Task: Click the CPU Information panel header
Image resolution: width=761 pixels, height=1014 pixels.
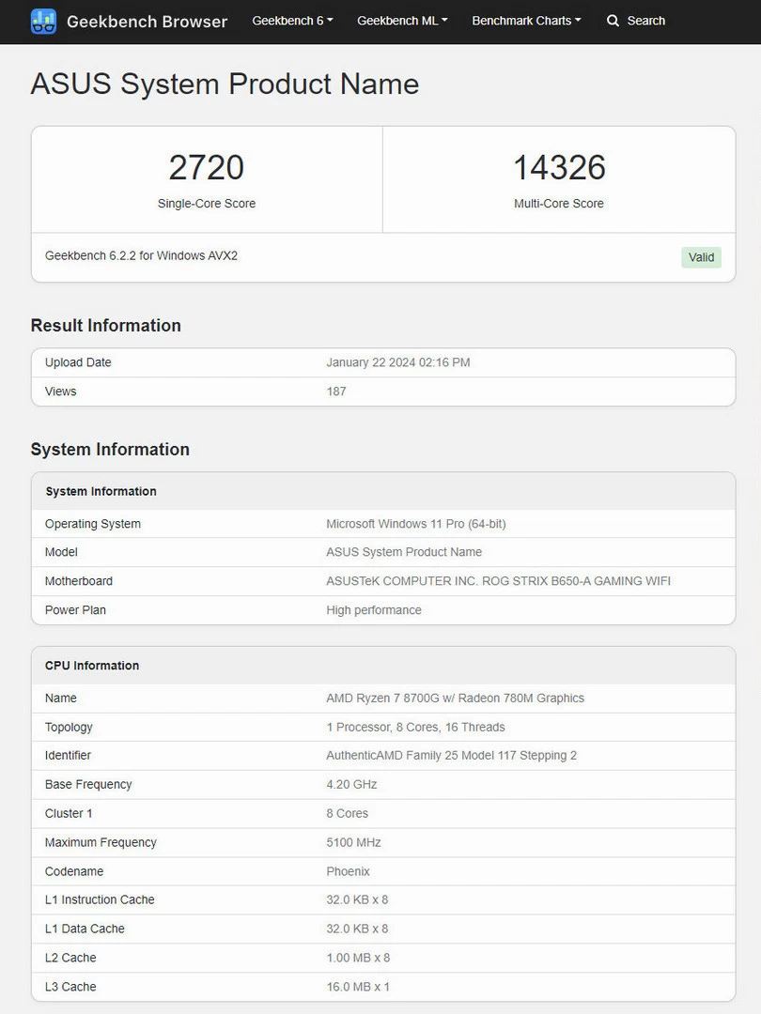Action: click(x=92, y=666)
